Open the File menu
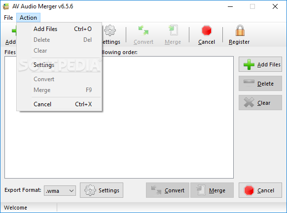Screen dimensions: 287x213 [x=8, y=18]
